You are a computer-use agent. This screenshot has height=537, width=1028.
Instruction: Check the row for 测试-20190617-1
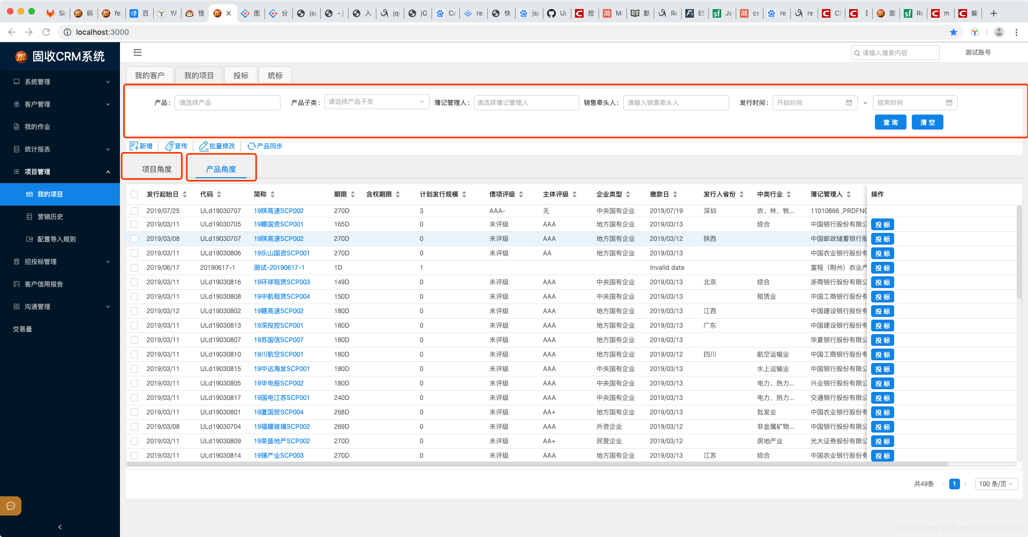[134, 267]
